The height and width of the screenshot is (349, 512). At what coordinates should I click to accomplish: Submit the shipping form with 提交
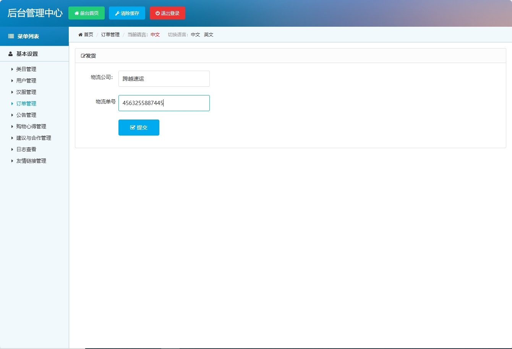[x=139, y=128]
